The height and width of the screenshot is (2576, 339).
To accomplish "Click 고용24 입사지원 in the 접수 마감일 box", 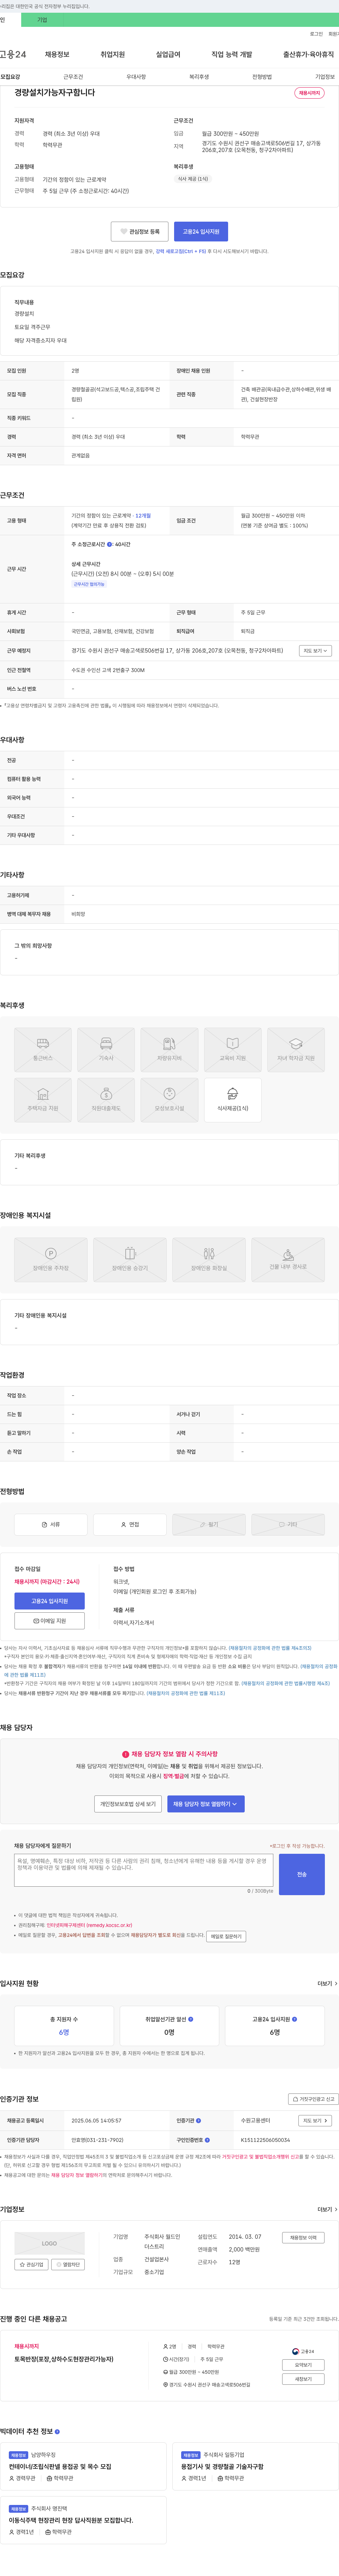I will click(49, 1601).
